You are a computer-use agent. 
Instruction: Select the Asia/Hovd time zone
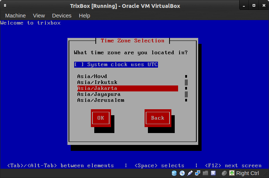pyautogui.click(x=128, y=76)
